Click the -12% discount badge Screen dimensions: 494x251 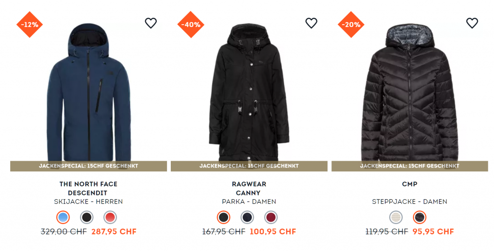[x=29, y=24]
